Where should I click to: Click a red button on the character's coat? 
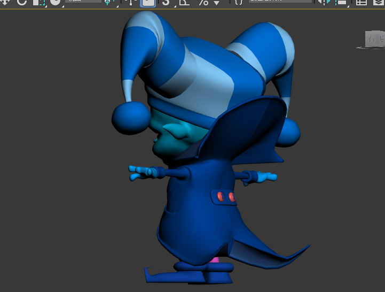point(219,197)
